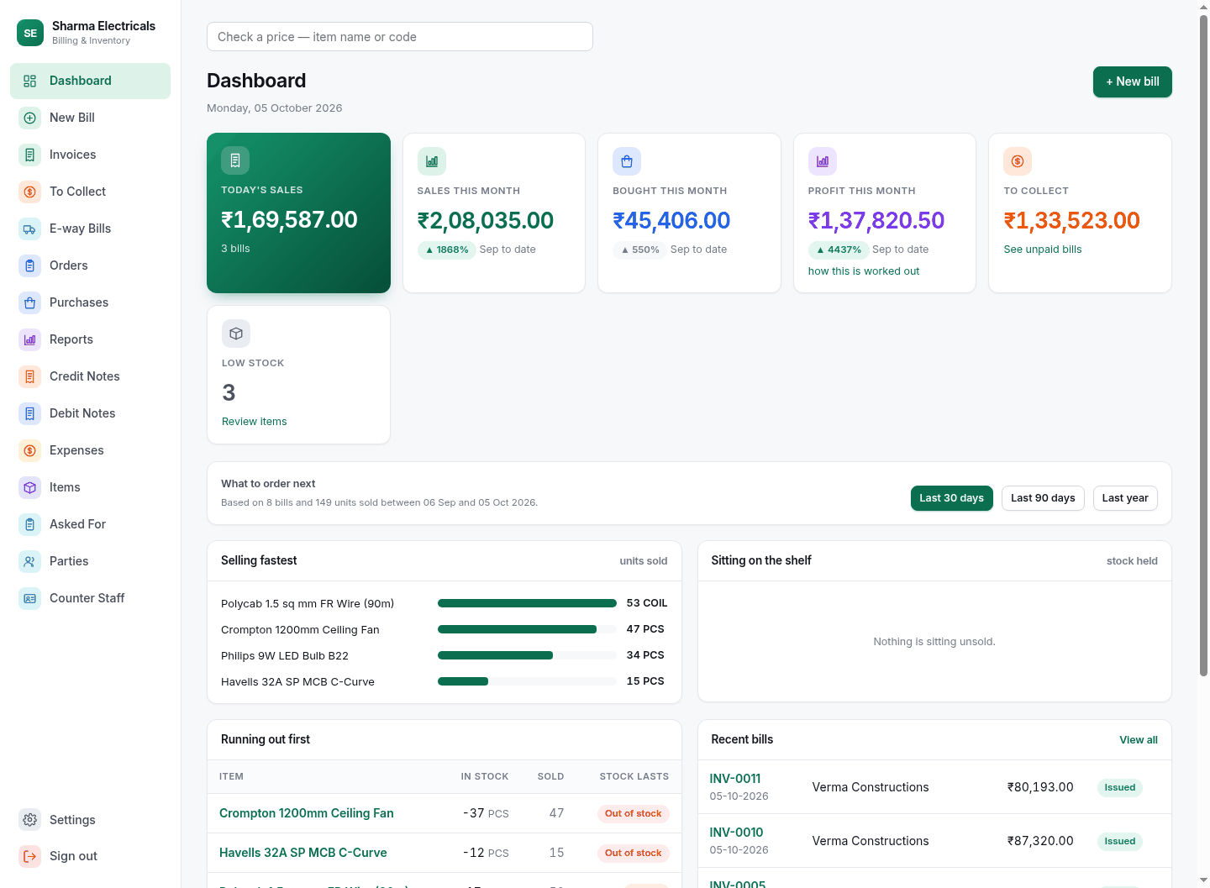
Task: Click View all in Recent bills
Action: click(1139, 740)
